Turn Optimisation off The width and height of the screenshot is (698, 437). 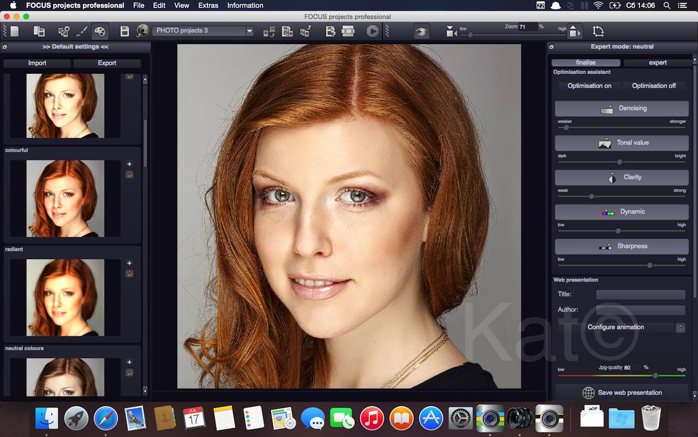[x=653, y=86]
